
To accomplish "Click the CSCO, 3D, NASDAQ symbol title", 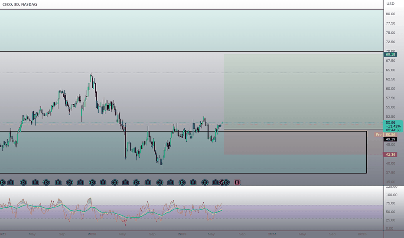I will tap(20, 4).
